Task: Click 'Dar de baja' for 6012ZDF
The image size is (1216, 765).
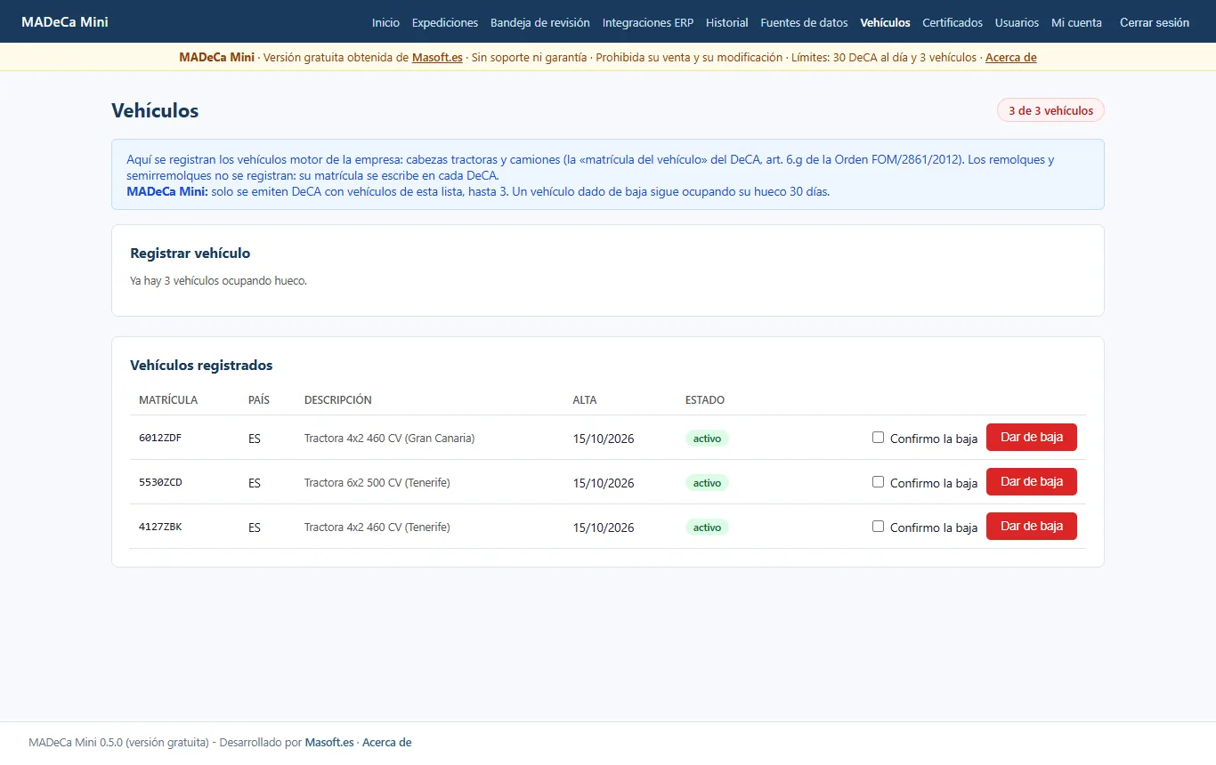Action: click(x=1032, y=437)
